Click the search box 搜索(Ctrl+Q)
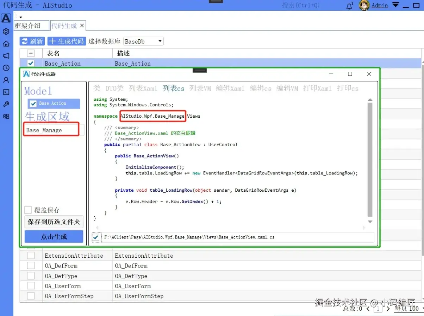This screenshot has width=424, height=316. 301,5
